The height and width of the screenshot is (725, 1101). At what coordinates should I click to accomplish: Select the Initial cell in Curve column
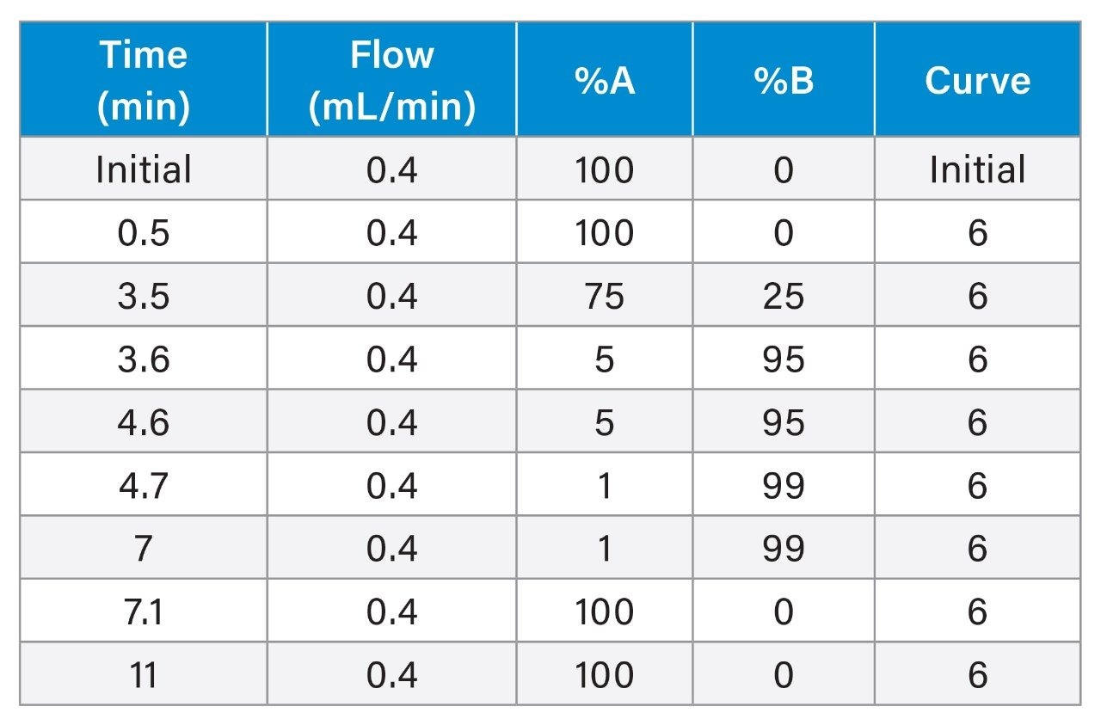(x=977, y=169)
